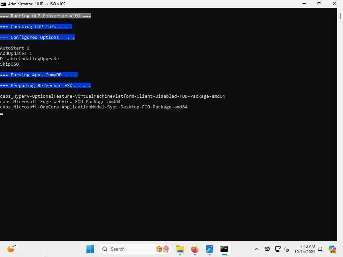Open the Windows Start menu
Viewport: 343px width, 257px height.
click(x=90, y=249)
